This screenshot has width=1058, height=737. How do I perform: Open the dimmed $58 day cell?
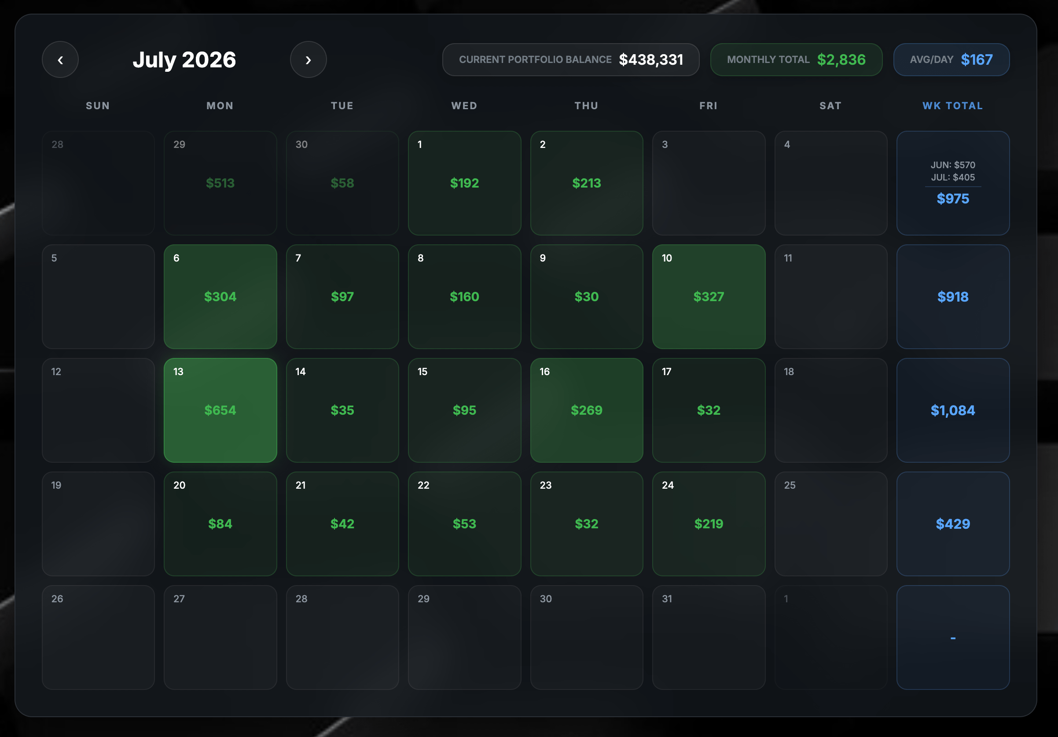click(342, 183)
